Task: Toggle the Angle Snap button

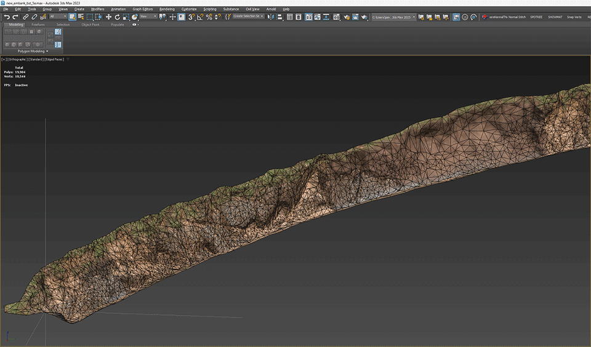Action: click(200, 17)
